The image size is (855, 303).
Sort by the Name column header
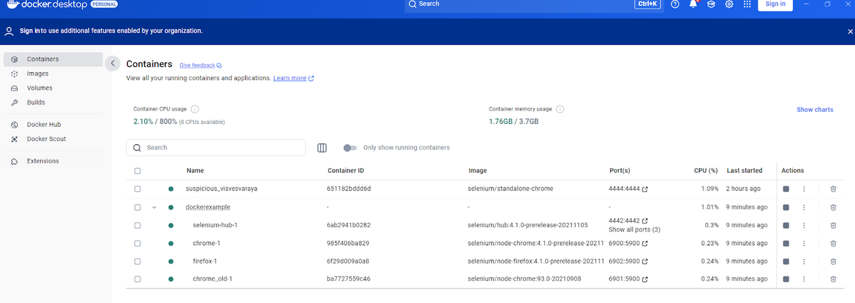[x=195, y=171]
